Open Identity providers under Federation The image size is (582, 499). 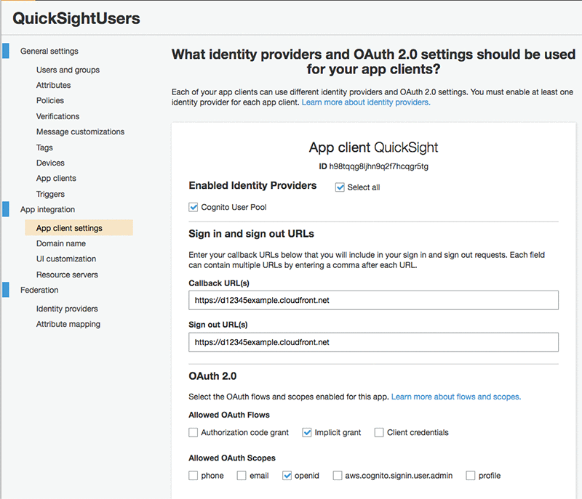67,309
